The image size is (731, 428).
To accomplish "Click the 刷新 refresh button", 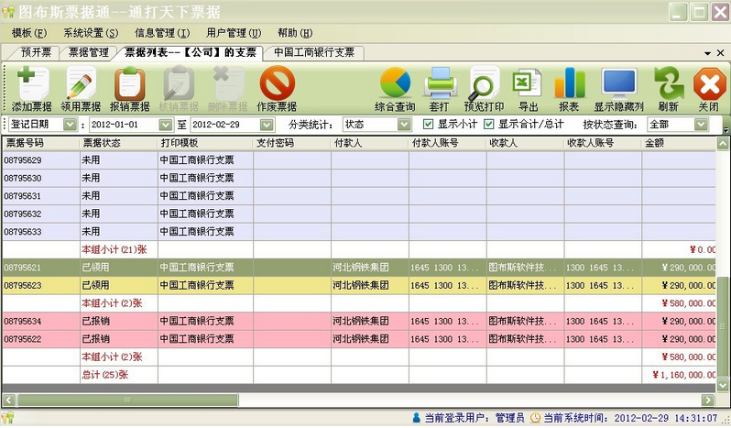I will tap(668, 89).
